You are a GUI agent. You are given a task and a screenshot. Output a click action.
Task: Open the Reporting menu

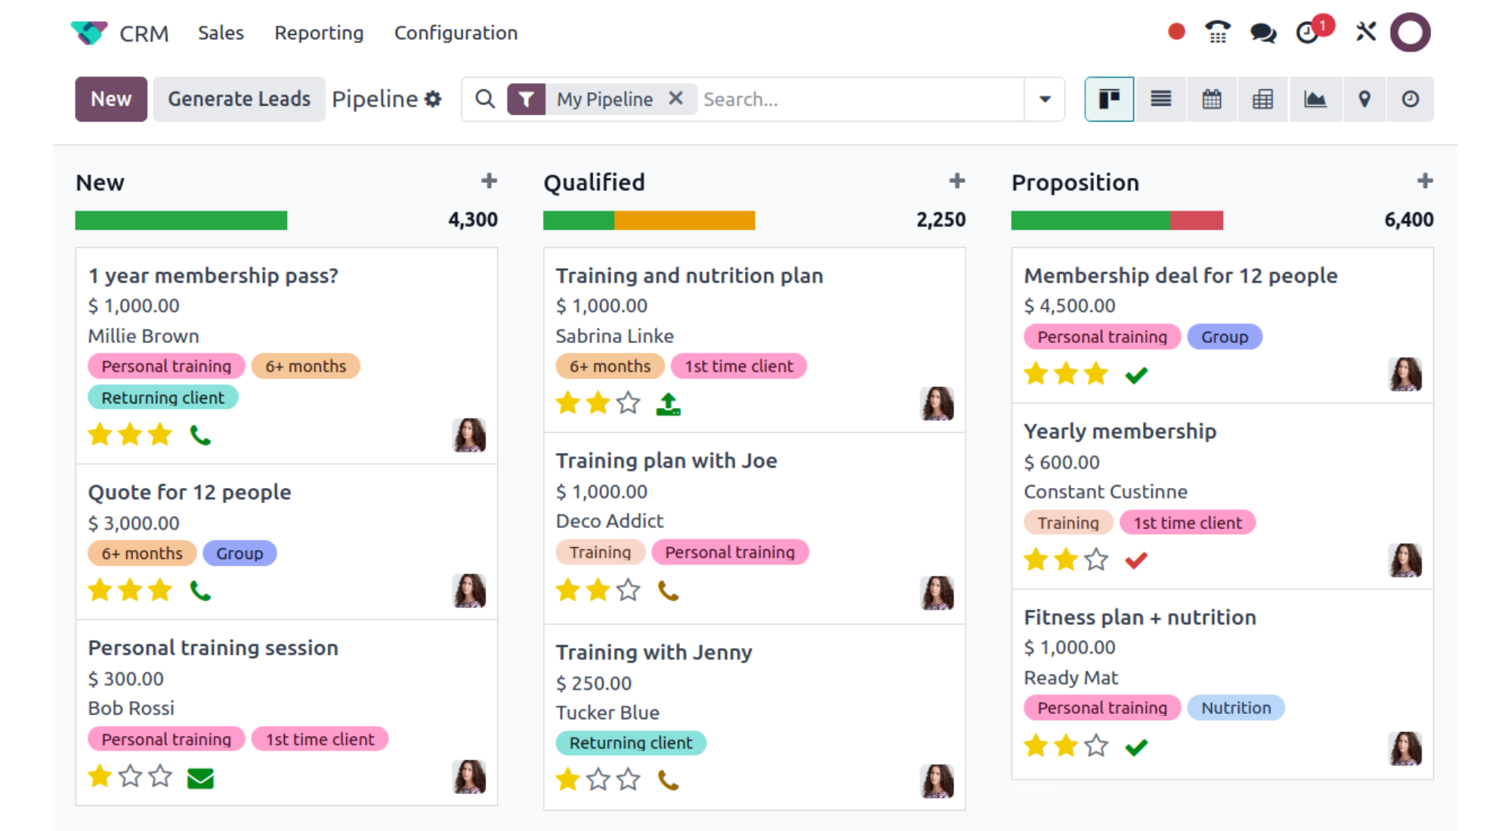coord(319,33)
